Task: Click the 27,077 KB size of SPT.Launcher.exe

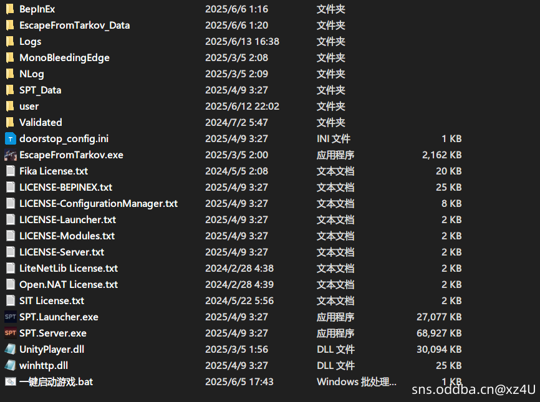Action: click(x=439, y=317)
